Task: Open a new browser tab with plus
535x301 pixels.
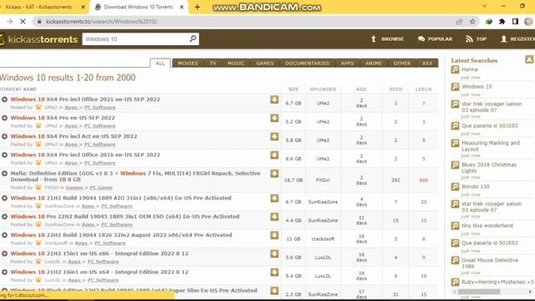Action: coord(197,7)
